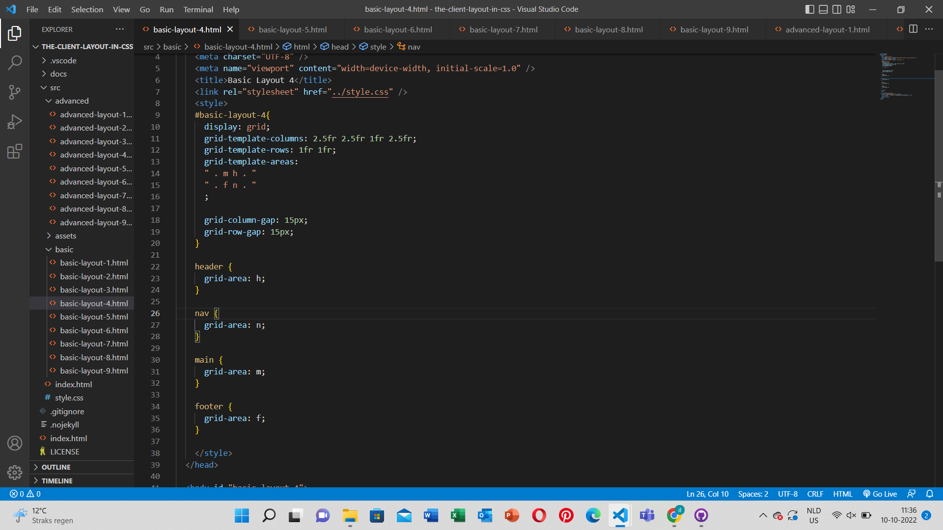Toggle the Secondary Side Bar visibility

pos(836,9)
